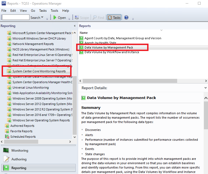The width and height of the screenshot is (208, 174).
Task: Open toolbar options arrow after Search
Action: point(47,19)
